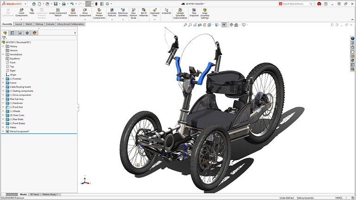Screen dimensions: 356x200
Task: Expand the Rear Sub Assy node
Action: (3, 99)
